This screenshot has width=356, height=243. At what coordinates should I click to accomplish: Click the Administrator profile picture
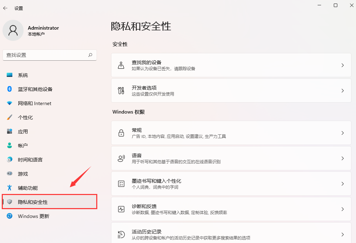(x=13, y=30)
